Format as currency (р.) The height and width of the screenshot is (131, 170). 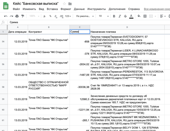coord(45,16)
